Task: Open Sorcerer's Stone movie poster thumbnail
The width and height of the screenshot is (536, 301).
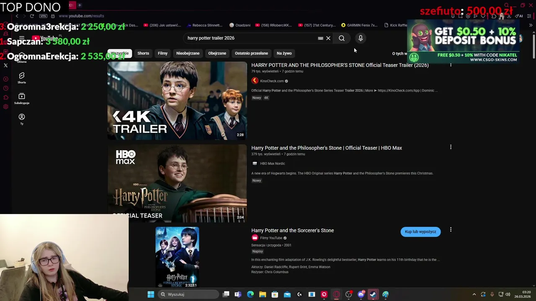Action: (177, 257)
